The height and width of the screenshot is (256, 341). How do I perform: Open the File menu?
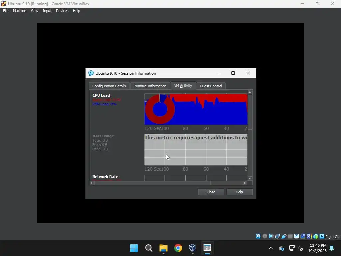click(x=6, y=11)
